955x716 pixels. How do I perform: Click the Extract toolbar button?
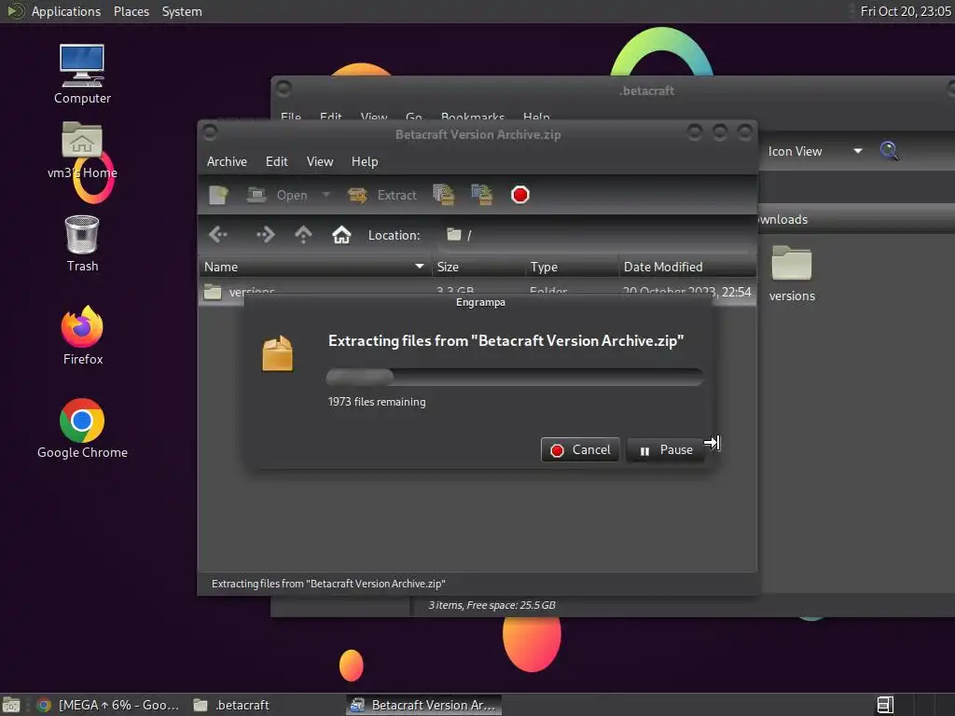click(x=382, y=195)
